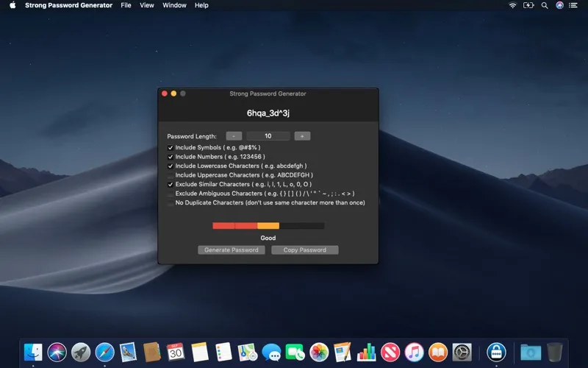
Task: Decrease password length with minus button
Action: tap(234, 136)
